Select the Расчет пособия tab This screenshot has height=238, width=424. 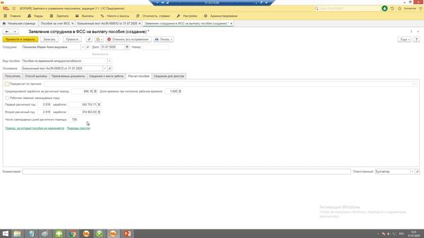pyautogui.click(x=138, y=76)
